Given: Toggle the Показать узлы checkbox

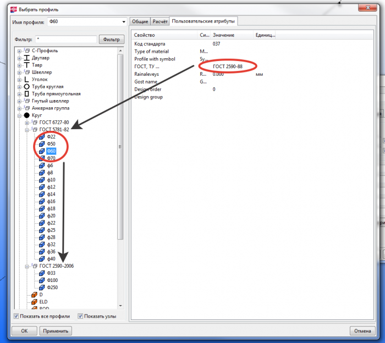Looking at the screenshot, I should 80,316.
